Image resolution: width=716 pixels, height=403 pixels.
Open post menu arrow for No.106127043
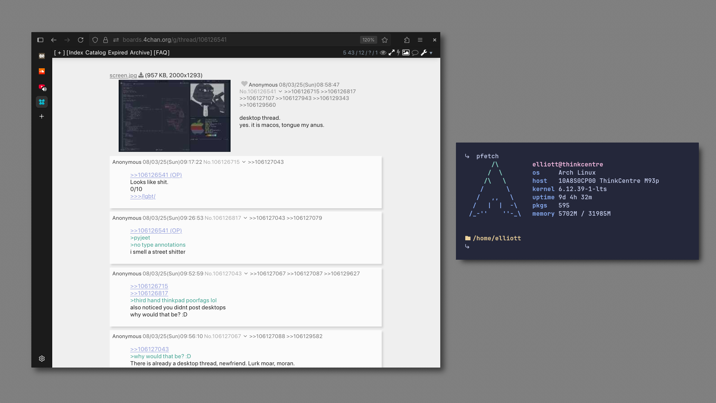[x=246, y=274]
